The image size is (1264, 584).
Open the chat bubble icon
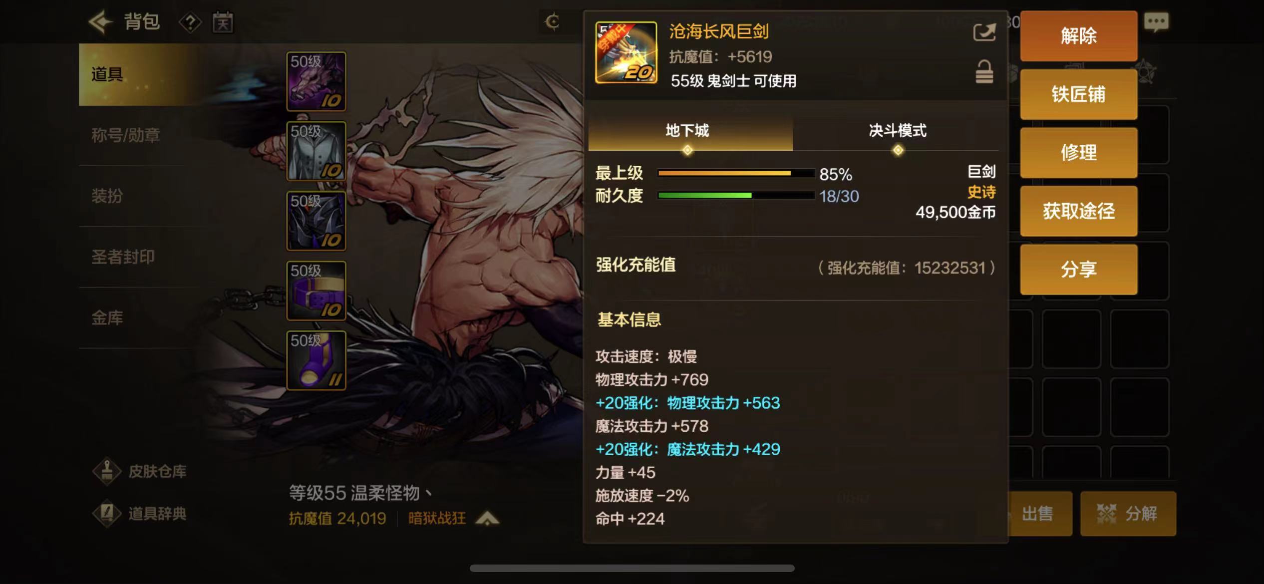tap(1156, 22)
